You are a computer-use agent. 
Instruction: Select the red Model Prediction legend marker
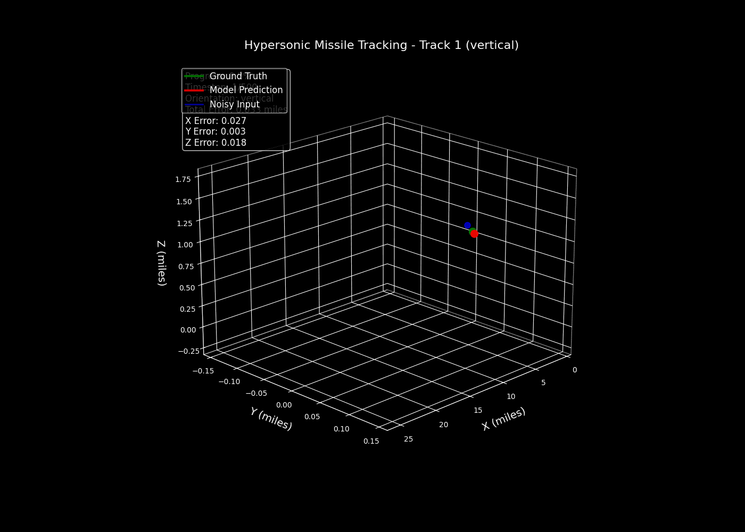tap(194, 90)
